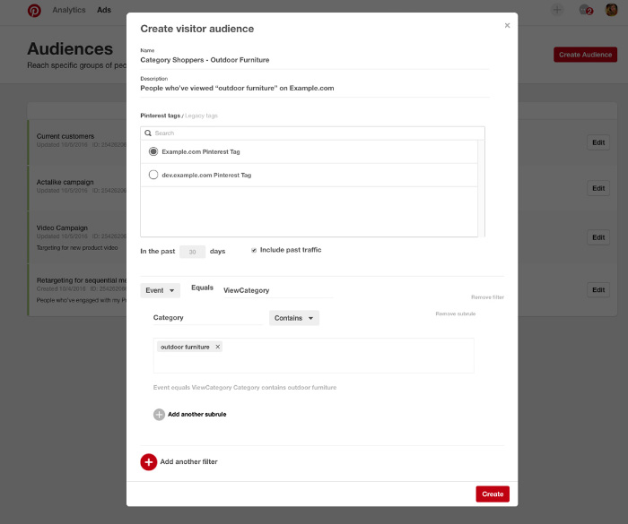This screenshot has width=628, height=524.
Task: Open the Pinterest logo home icon
Action: pos(34,11)
